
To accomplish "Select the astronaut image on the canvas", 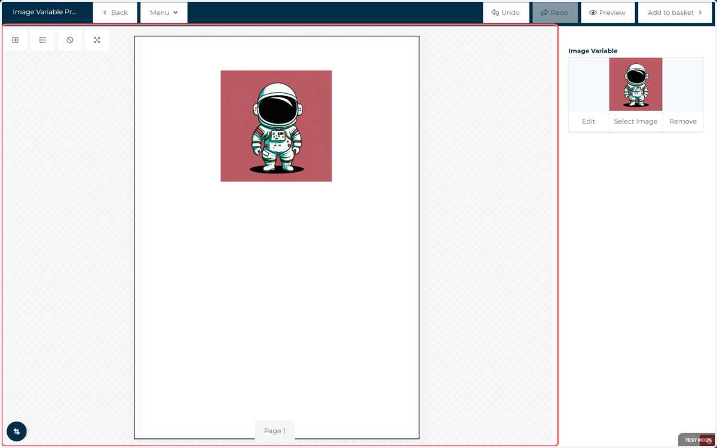I will click(x=276, y=126).
